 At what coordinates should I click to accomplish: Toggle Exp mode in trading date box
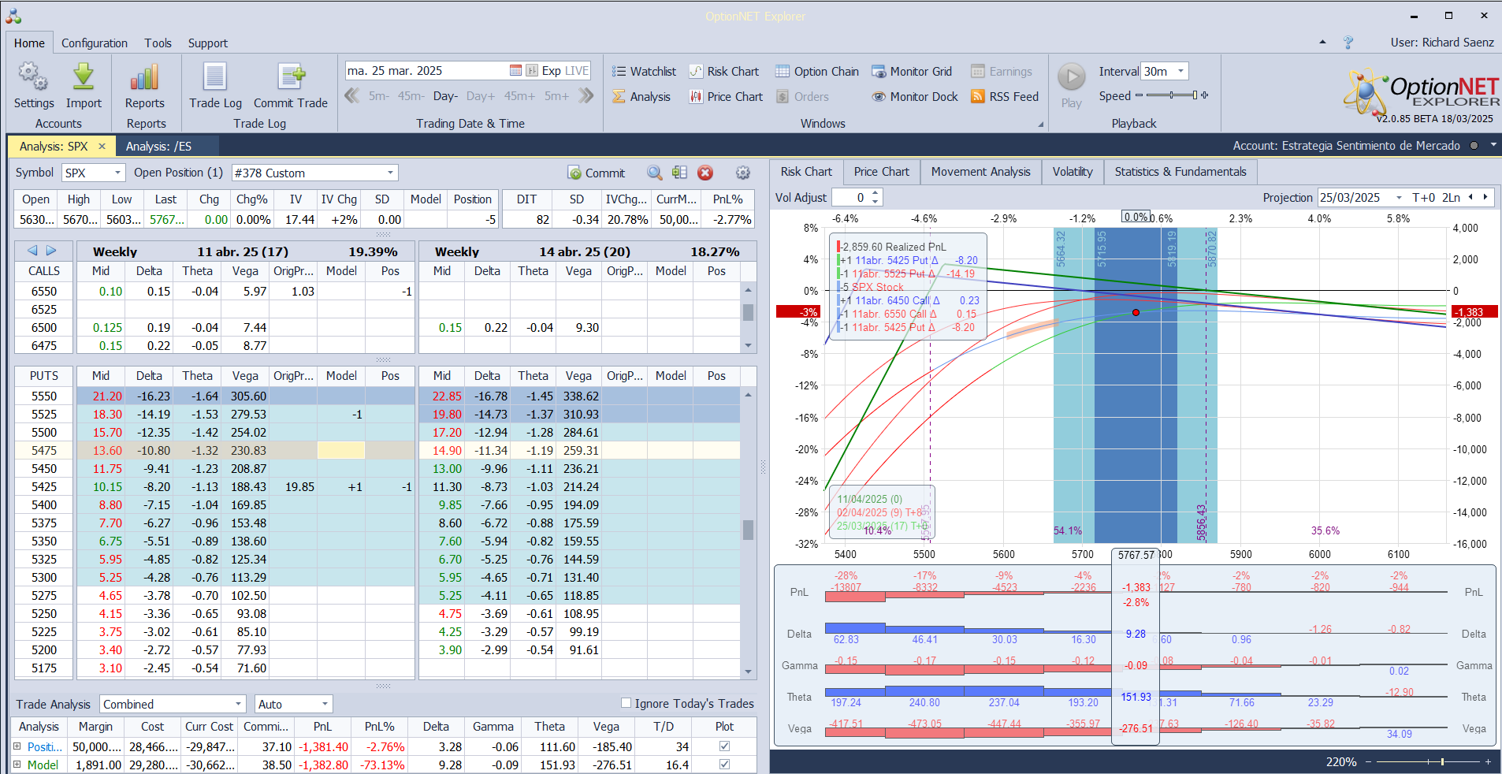tap(551, 70)
